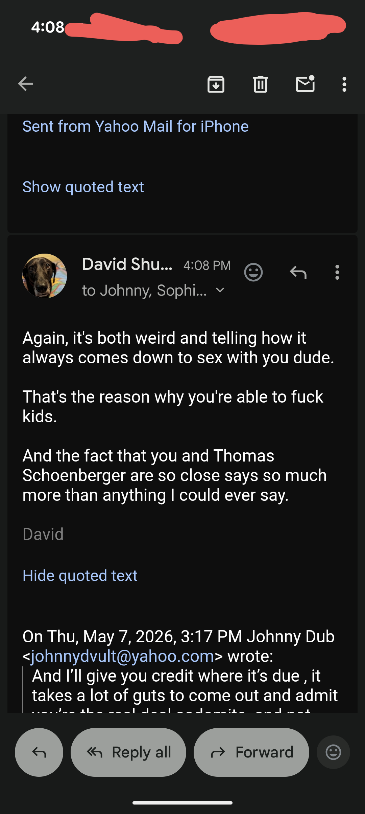Tap the back arrow to exit the email
This screenshot has height=814, width=365.
click(x=25, y=84)
